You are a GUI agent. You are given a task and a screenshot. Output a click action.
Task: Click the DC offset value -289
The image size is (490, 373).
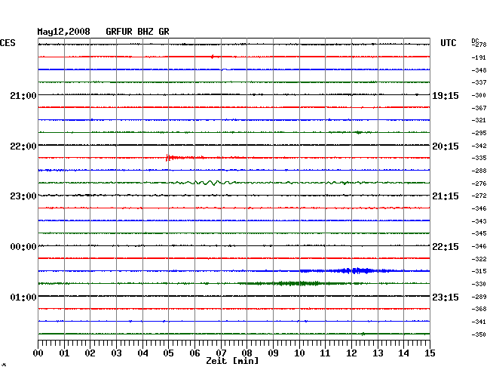[x=479, y=297]
